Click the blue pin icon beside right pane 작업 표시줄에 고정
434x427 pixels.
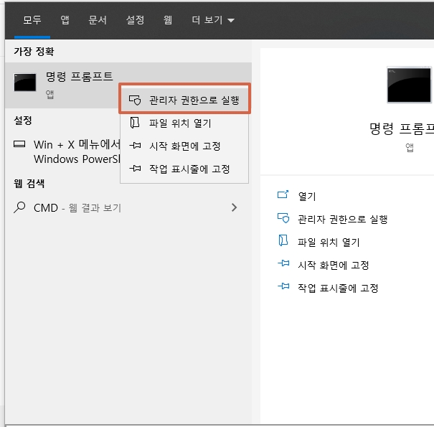point(283,286)
